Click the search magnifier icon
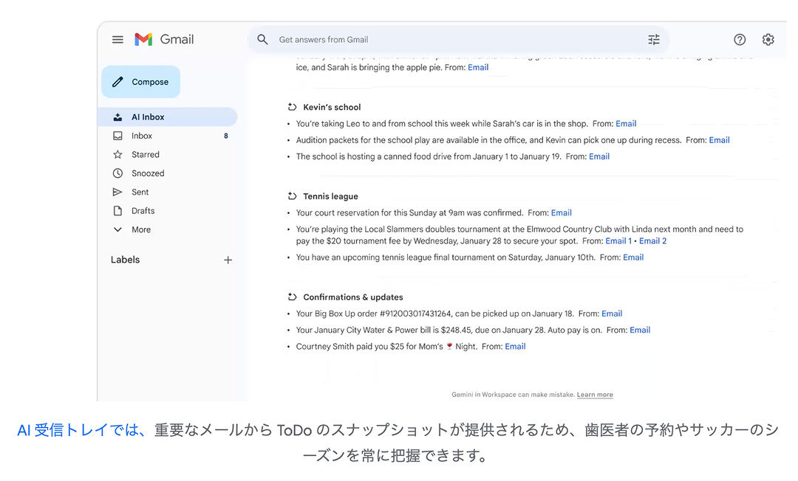This screenshot has height=481, width=798. click(x=262, y=40)
